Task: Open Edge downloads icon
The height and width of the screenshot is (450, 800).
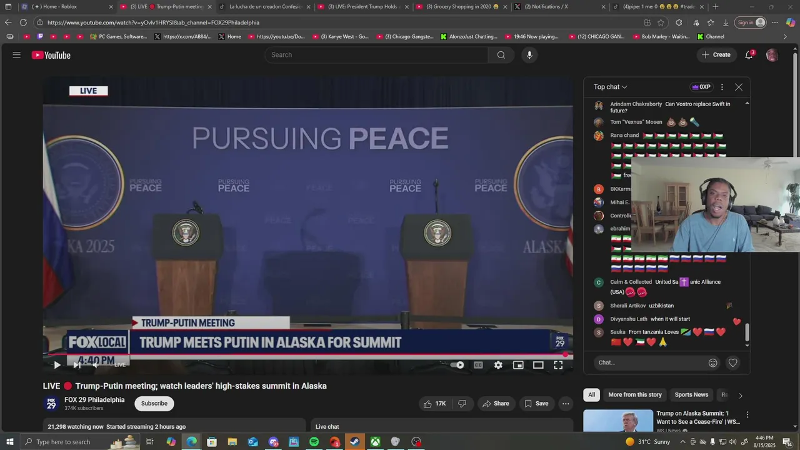Action: coord(726,22)
